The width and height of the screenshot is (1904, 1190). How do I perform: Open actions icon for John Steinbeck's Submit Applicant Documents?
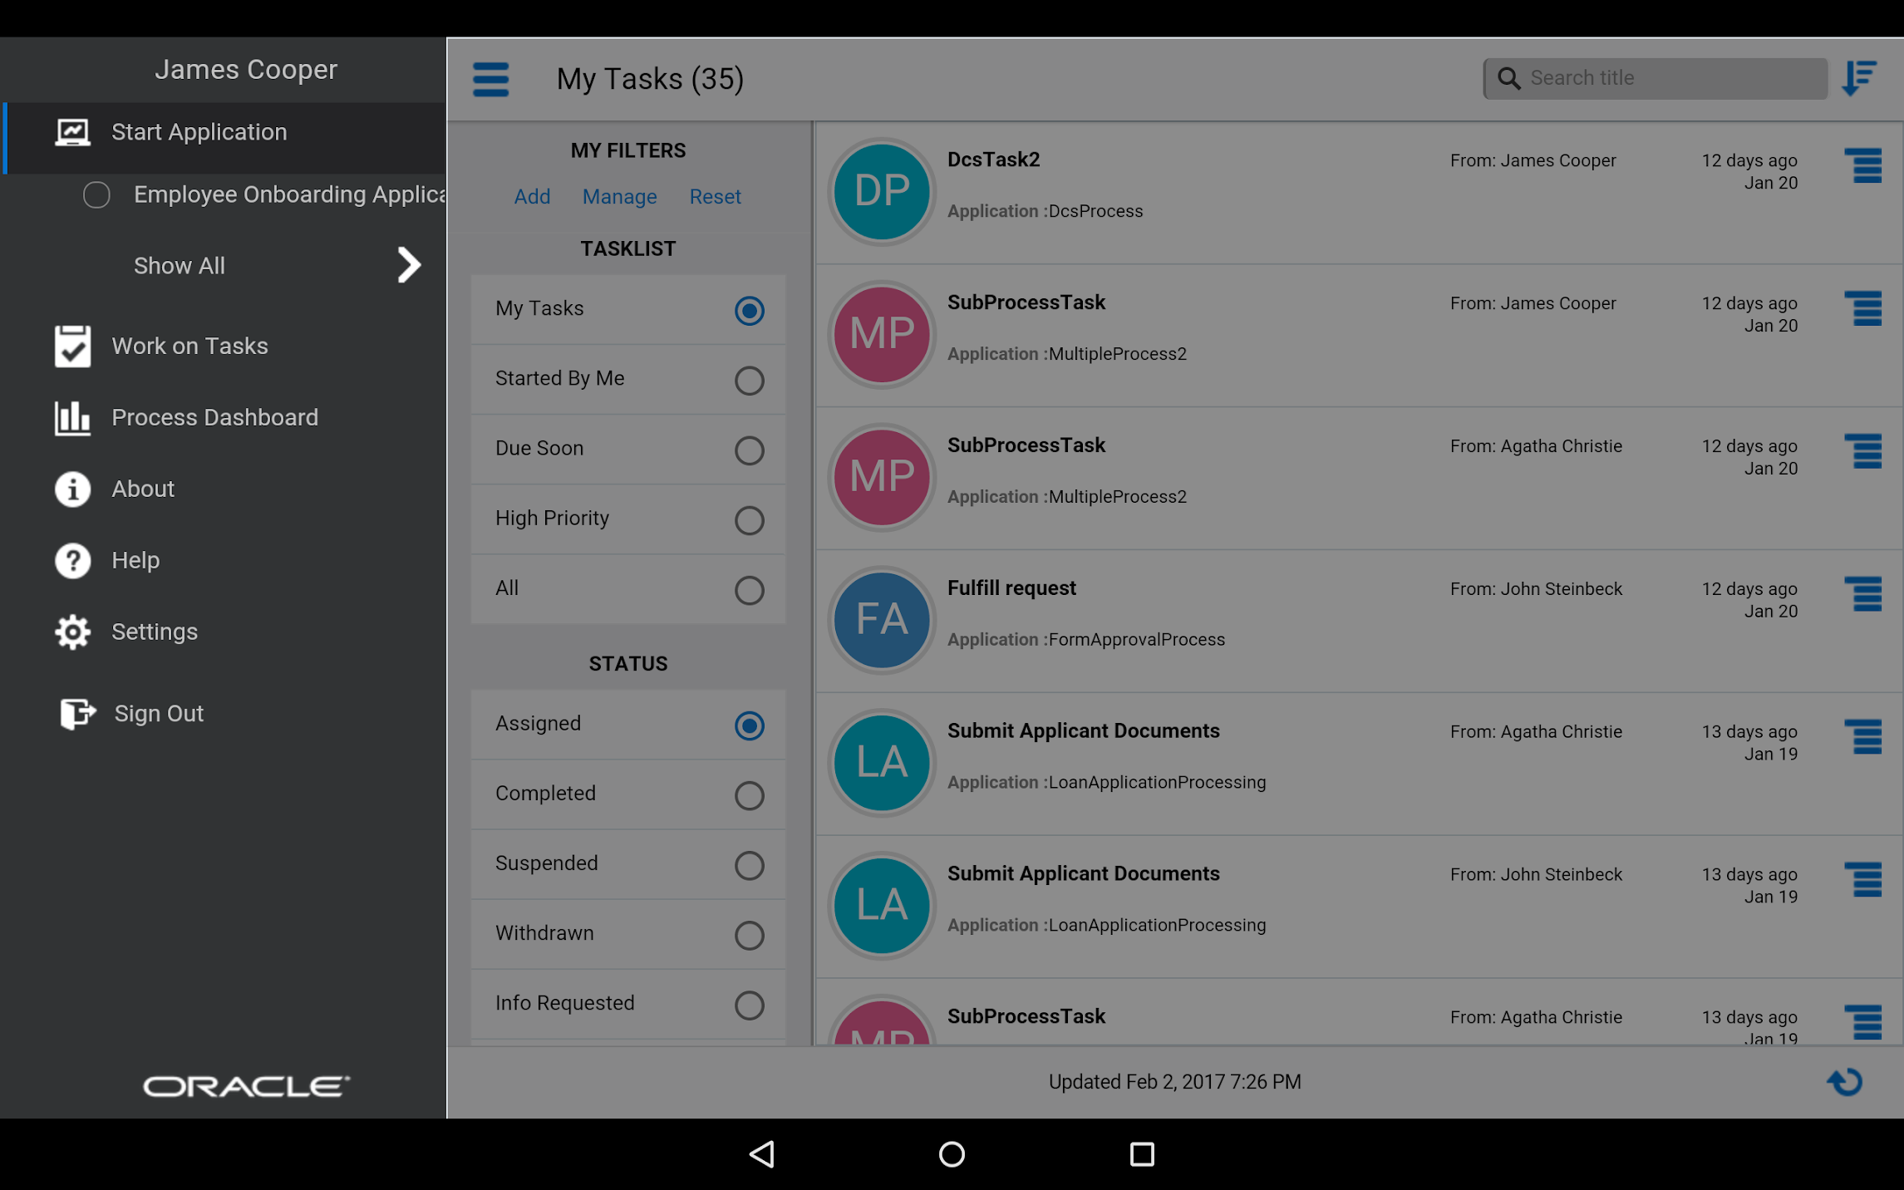(x=1862, y=880)
